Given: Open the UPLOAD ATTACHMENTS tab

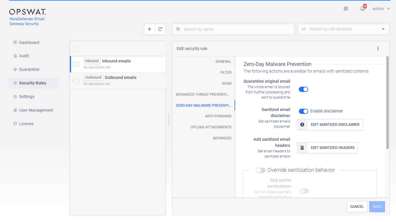Looking at the screenshot, I should (x=211, y=127).
